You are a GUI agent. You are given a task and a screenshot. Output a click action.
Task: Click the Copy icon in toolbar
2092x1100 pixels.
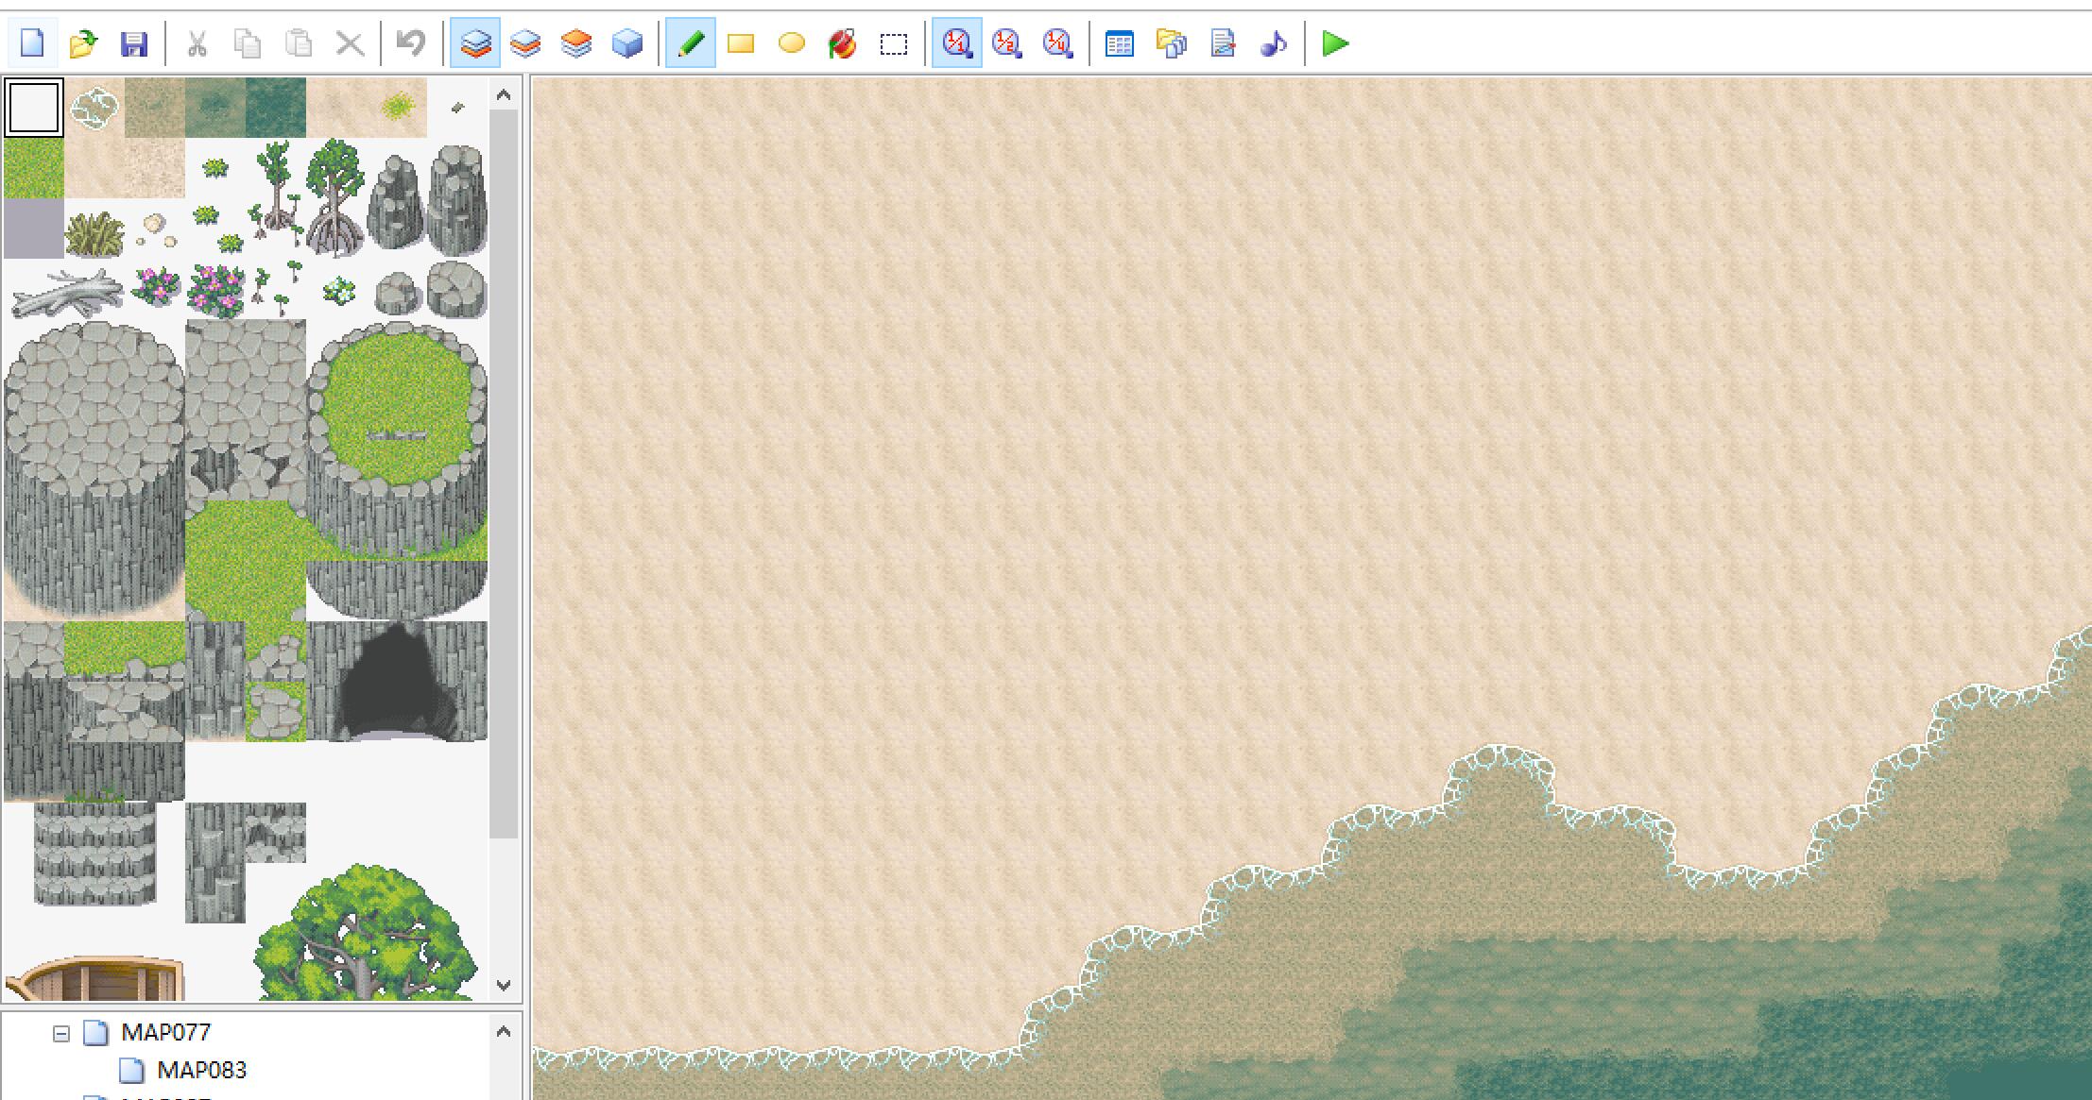click(248, 43)
